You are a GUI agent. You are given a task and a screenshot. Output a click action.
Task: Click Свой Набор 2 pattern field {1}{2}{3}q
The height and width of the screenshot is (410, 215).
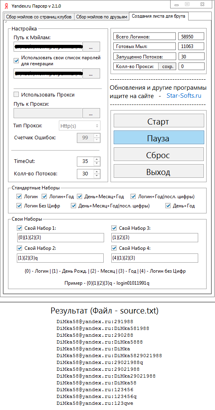(60, 258)
